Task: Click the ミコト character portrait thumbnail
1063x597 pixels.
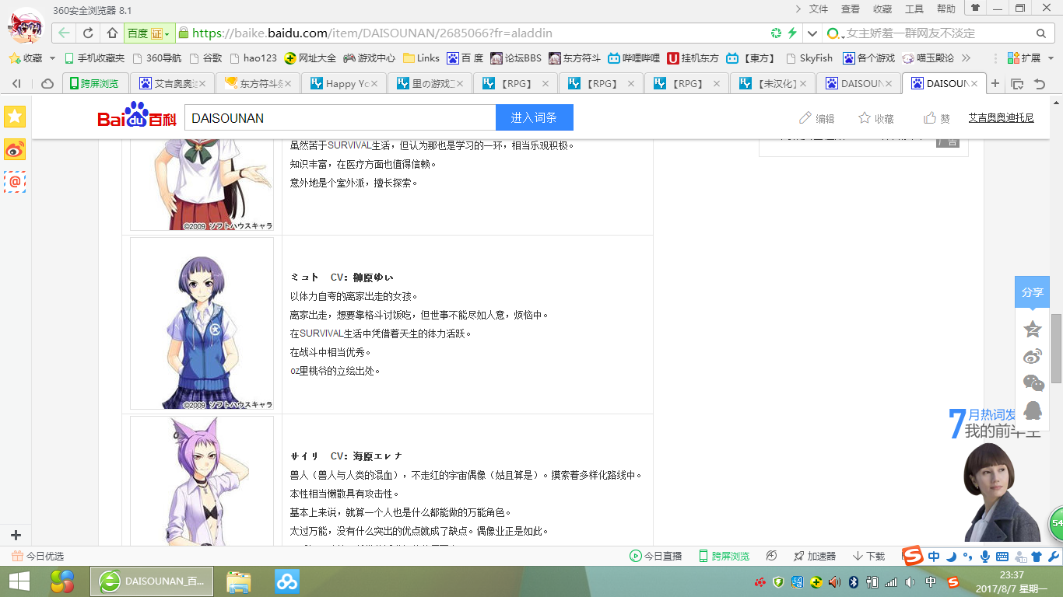Action: (x=202, y=323)
